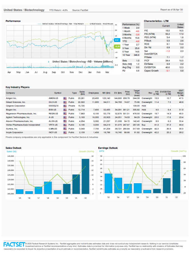The width and height of the screenshot is (190, 253).
Task: Click the US flag in the Agilent Technologies row
Action: (x=65, y=117)
